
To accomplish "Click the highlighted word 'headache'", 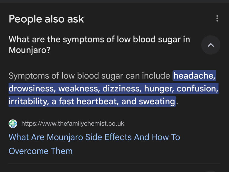I will point(194,76).
